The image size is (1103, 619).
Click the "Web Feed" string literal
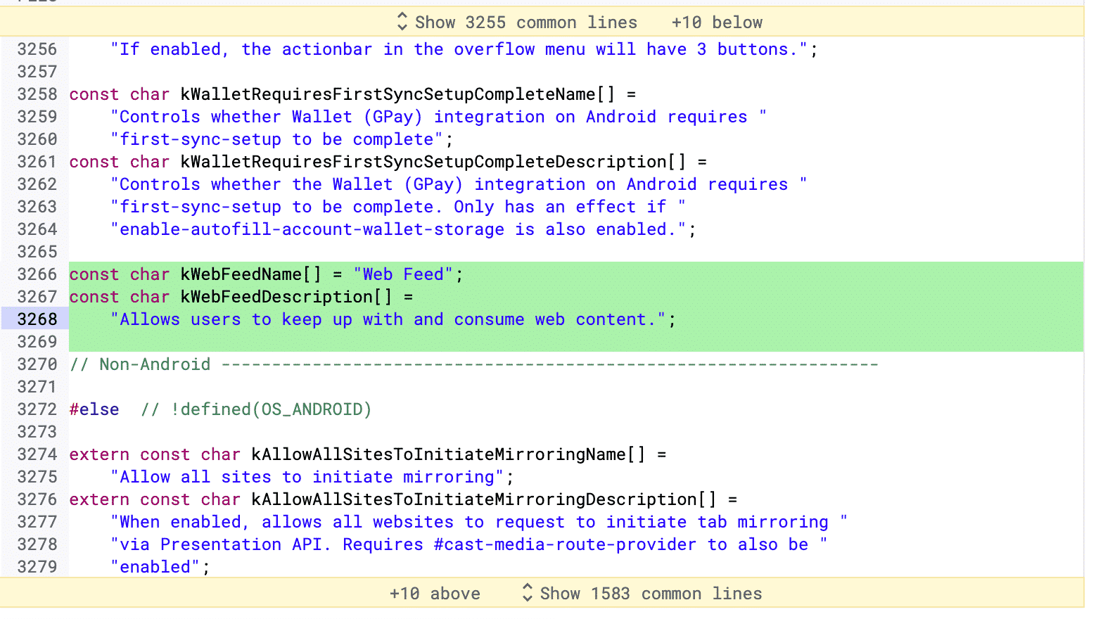click(403, 274)
